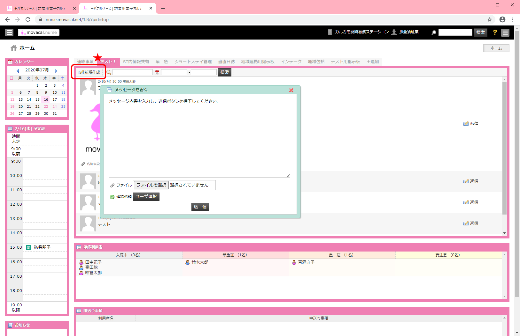Click the 検索 button in message toolbar
The height and width of the screenshot is (336, 520).
coord(225,72)
